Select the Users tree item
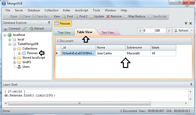The width and height of the screenshot is (196, 115). pyautogui.click(x=26, y=67)
